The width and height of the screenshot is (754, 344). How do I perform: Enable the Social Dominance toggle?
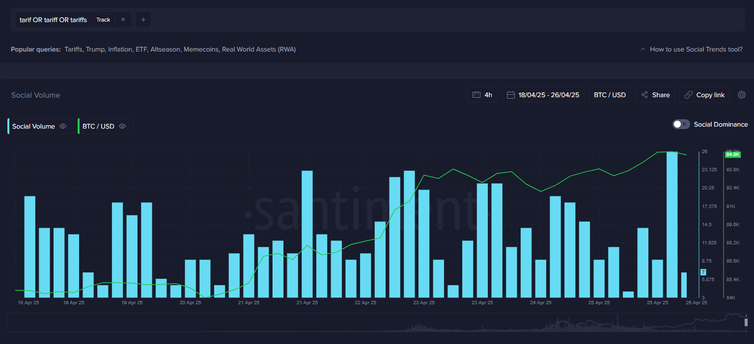tap(681, 124)
